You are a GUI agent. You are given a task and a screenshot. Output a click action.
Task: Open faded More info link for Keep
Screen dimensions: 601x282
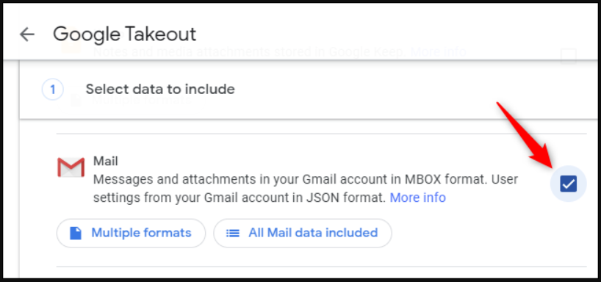click(x=439, y=51)
